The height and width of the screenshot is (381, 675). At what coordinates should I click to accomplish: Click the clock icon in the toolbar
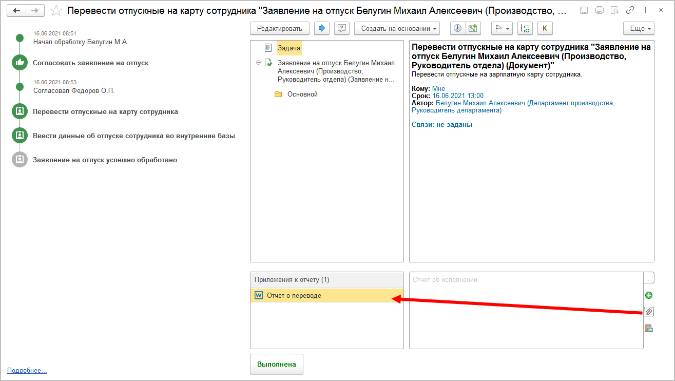[x=458, y=28]
